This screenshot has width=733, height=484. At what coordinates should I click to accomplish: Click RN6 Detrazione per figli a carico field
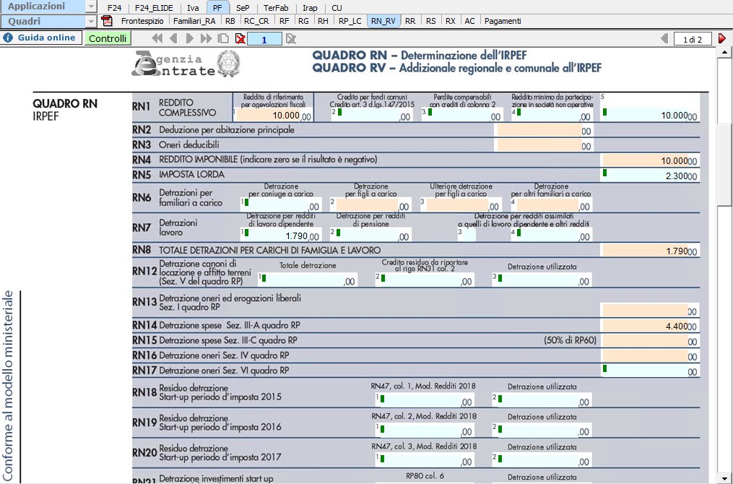[367, 205]
